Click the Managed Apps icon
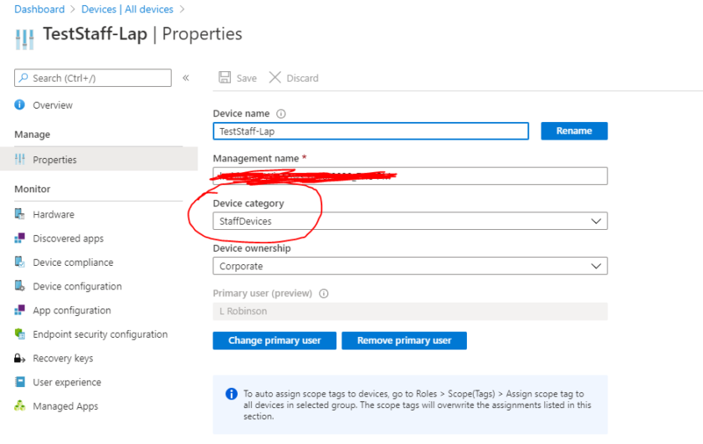Image resolution: width=703 pixels, height=444 pixels. pyautogui.click(x=20, y=406)
